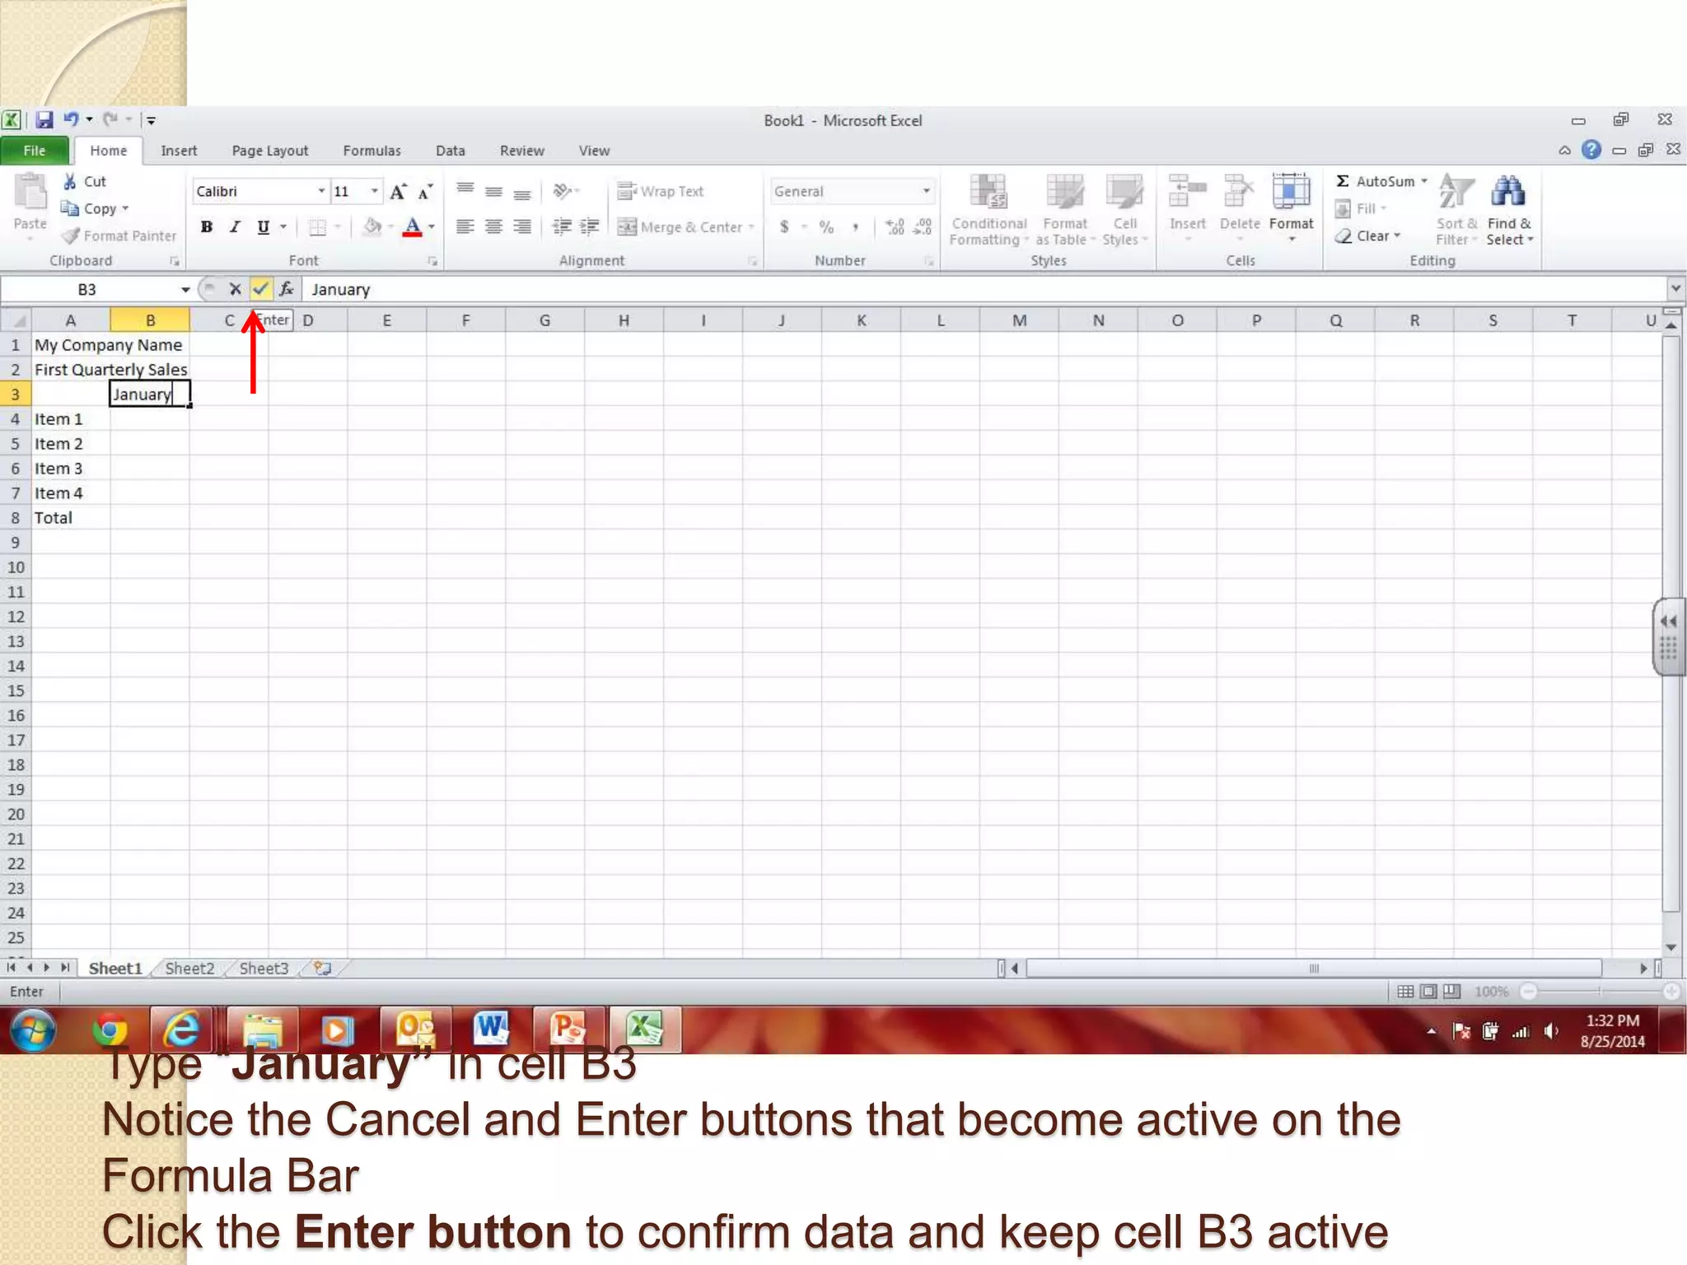Click the Enter checkmark on Formula Bar

260,289
